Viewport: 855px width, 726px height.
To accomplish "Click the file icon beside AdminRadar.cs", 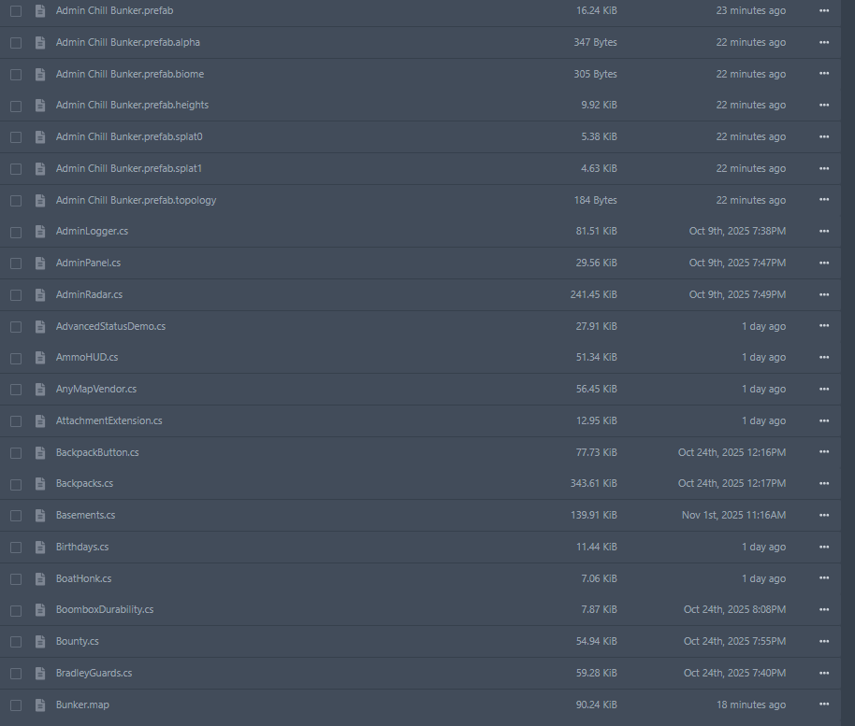I will (x=40, y=294).
